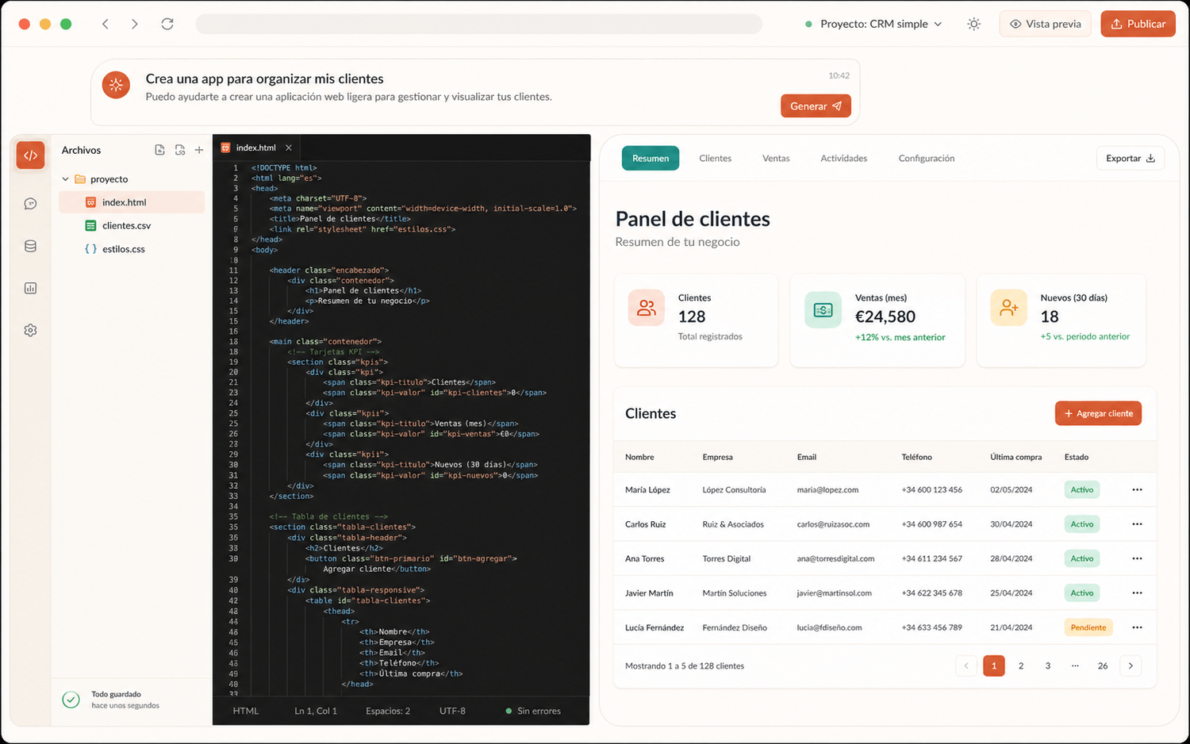Toggle the light theme sun icon
The image size is (1190, 744).
(x=974, y=24)
